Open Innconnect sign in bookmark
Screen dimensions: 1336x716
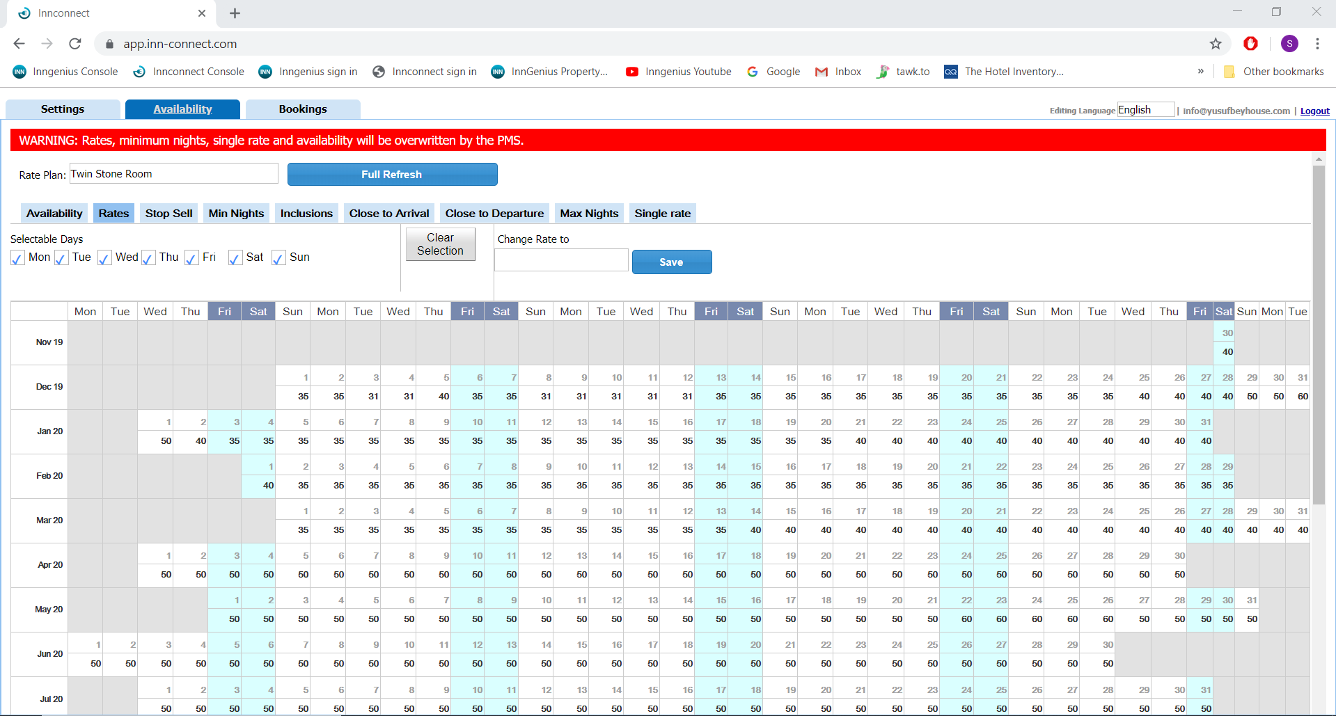click(x=425, y=72)
